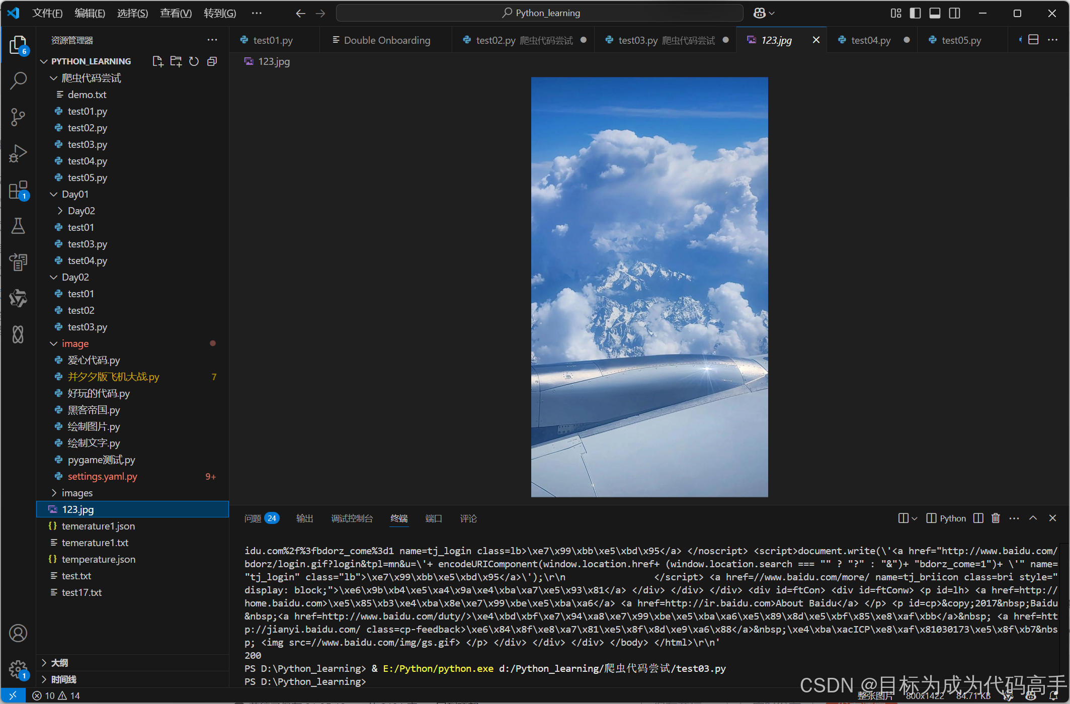Open the Run and Debug view
The height and width of the screenshot is (704, 1070).
18,153
